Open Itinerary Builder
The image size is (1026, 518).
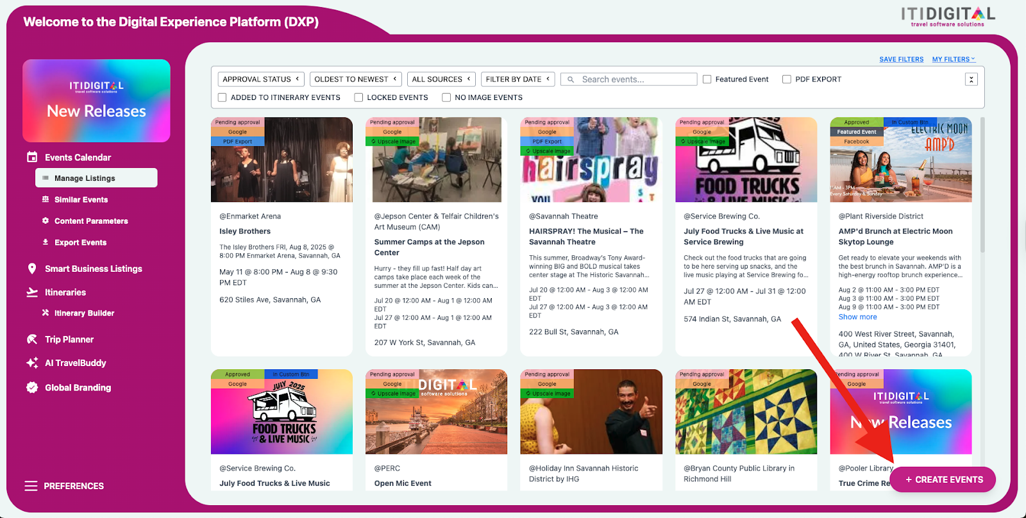(x=84, y=313)
